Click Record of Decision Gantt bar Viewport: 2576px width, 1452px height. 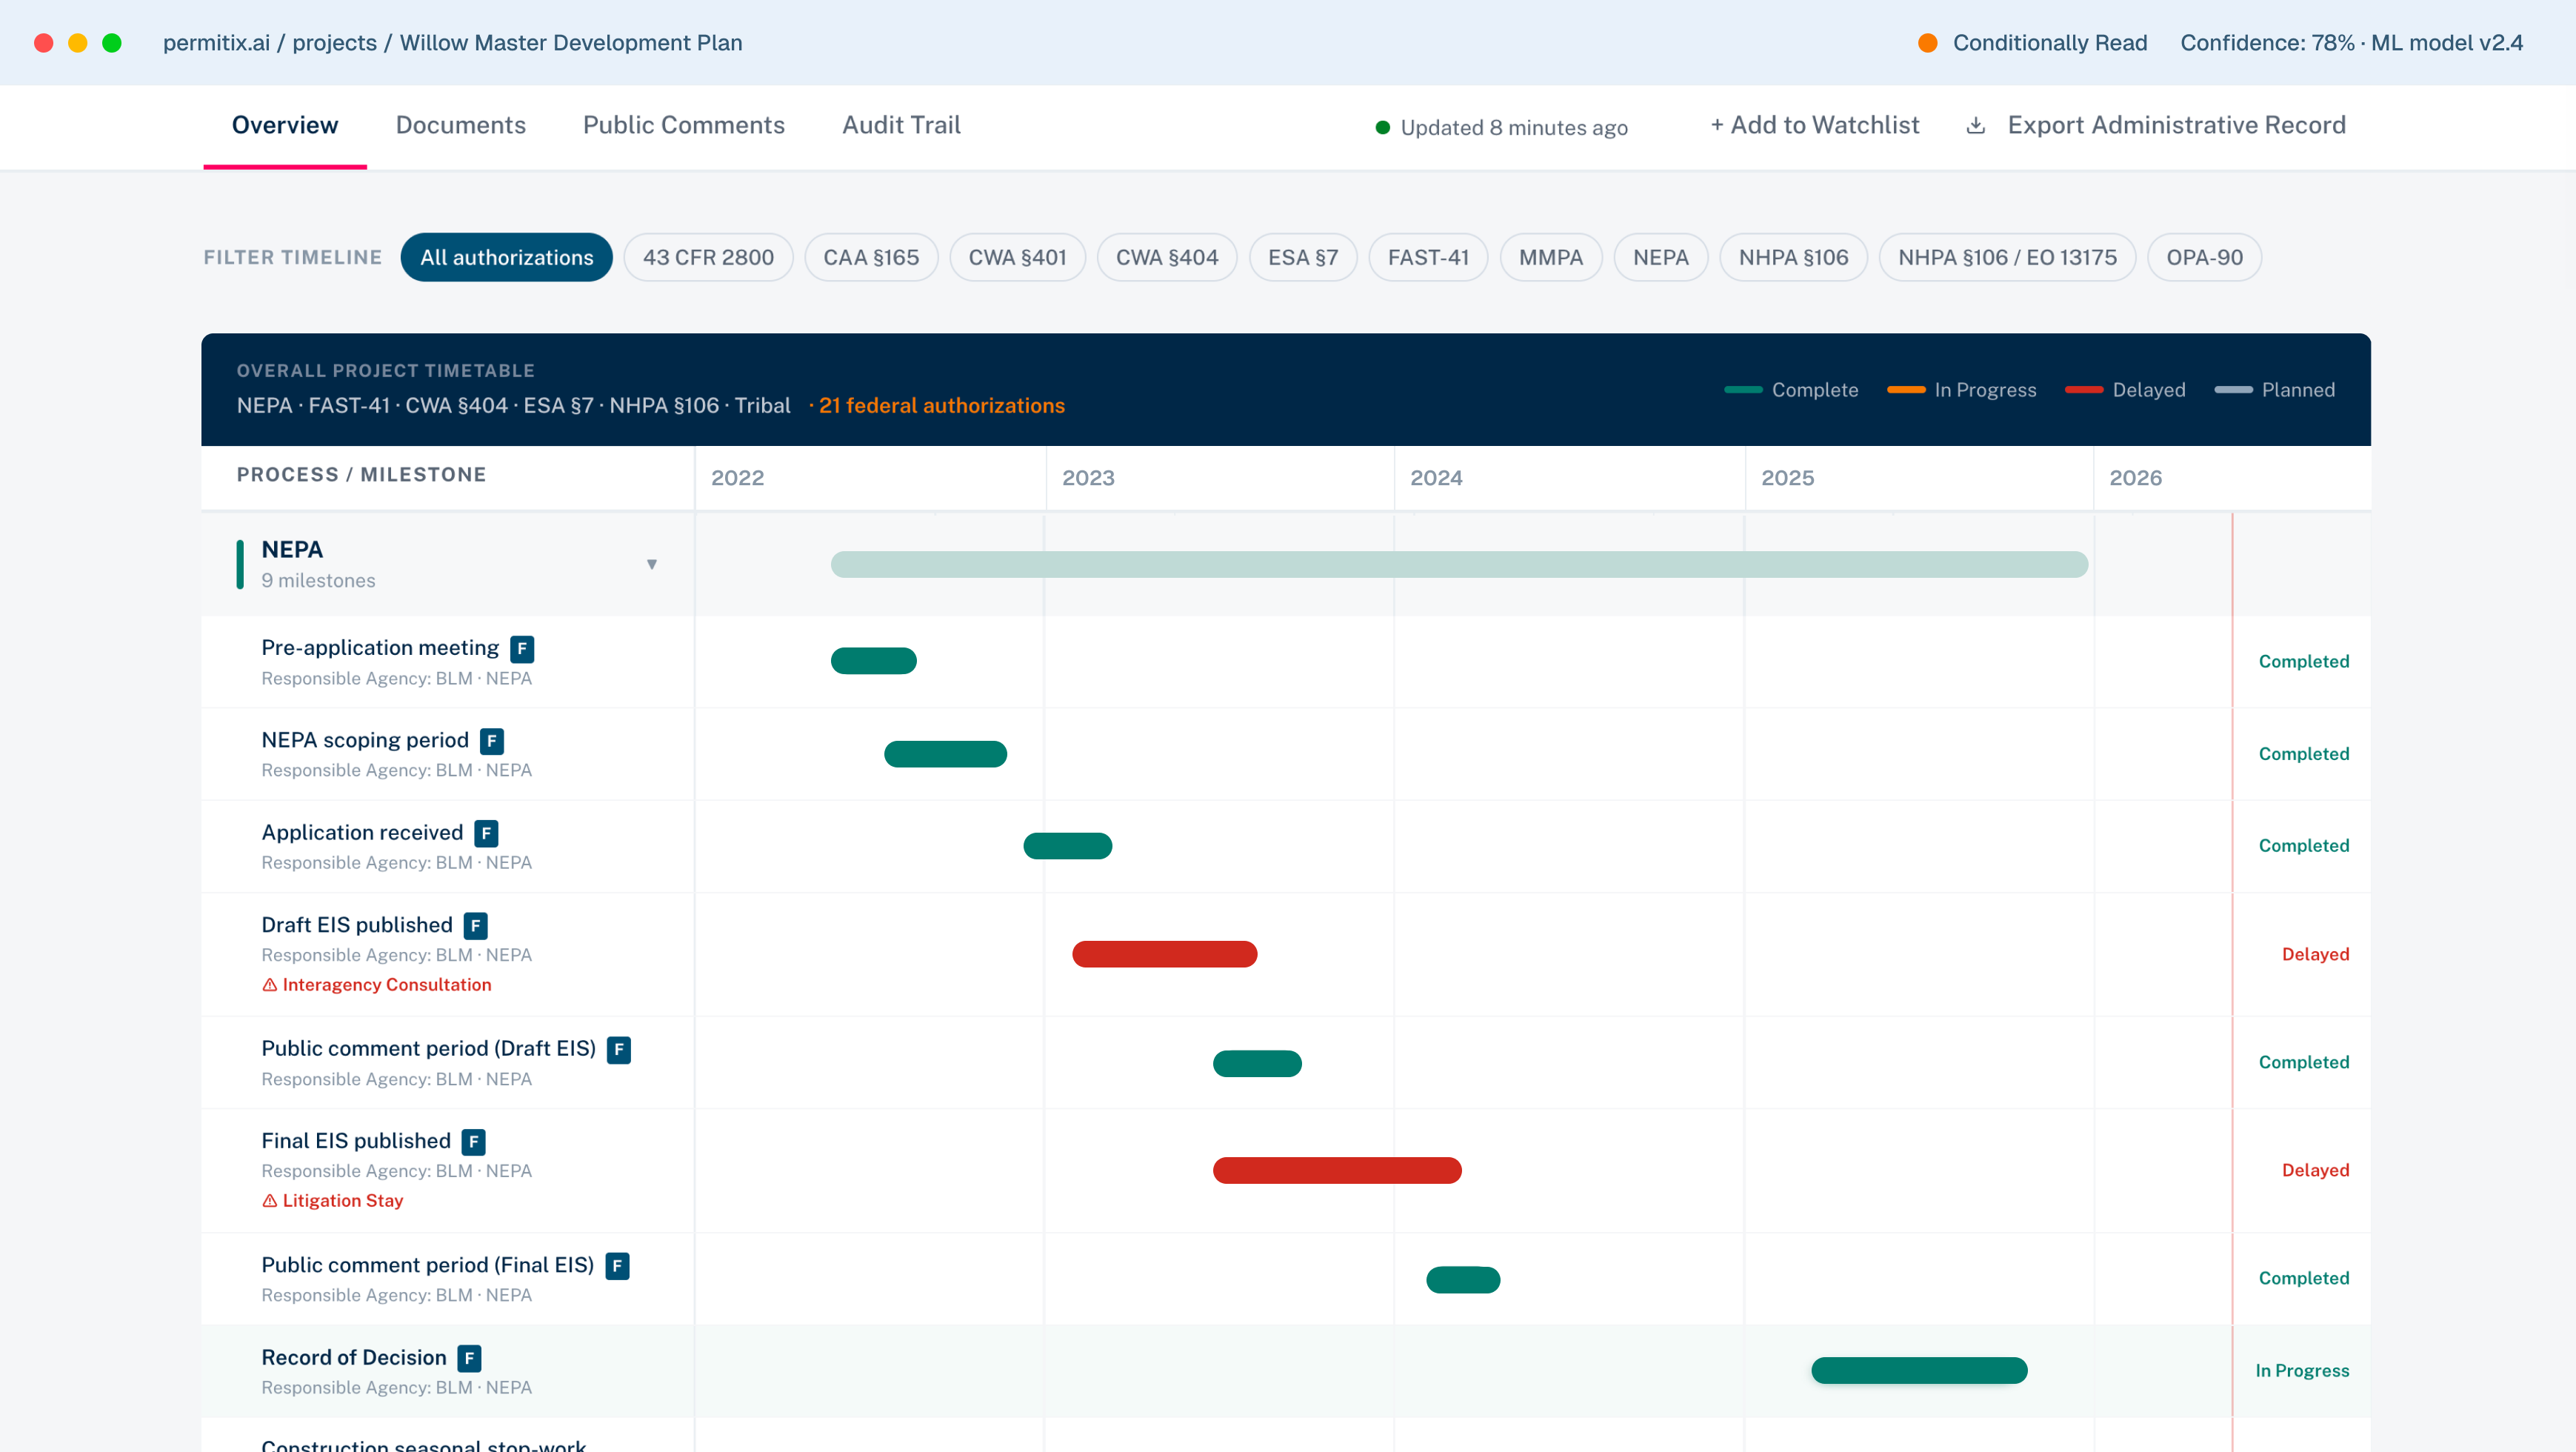(1919, 1371)
